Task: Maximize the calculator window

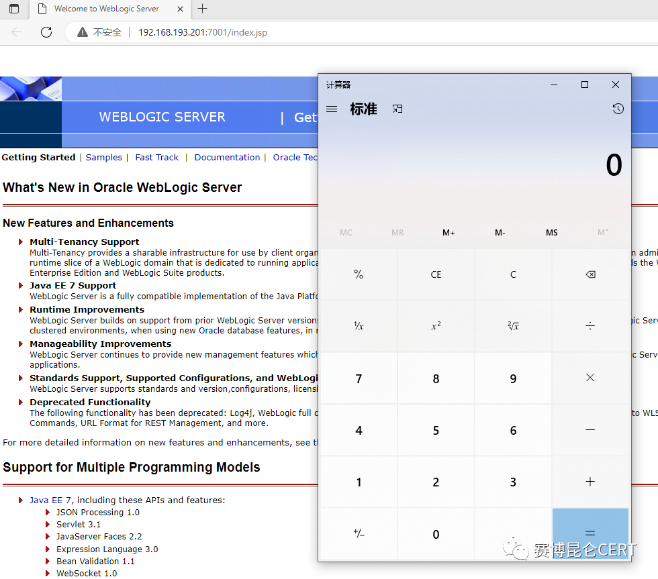Action: click(585, 85)
